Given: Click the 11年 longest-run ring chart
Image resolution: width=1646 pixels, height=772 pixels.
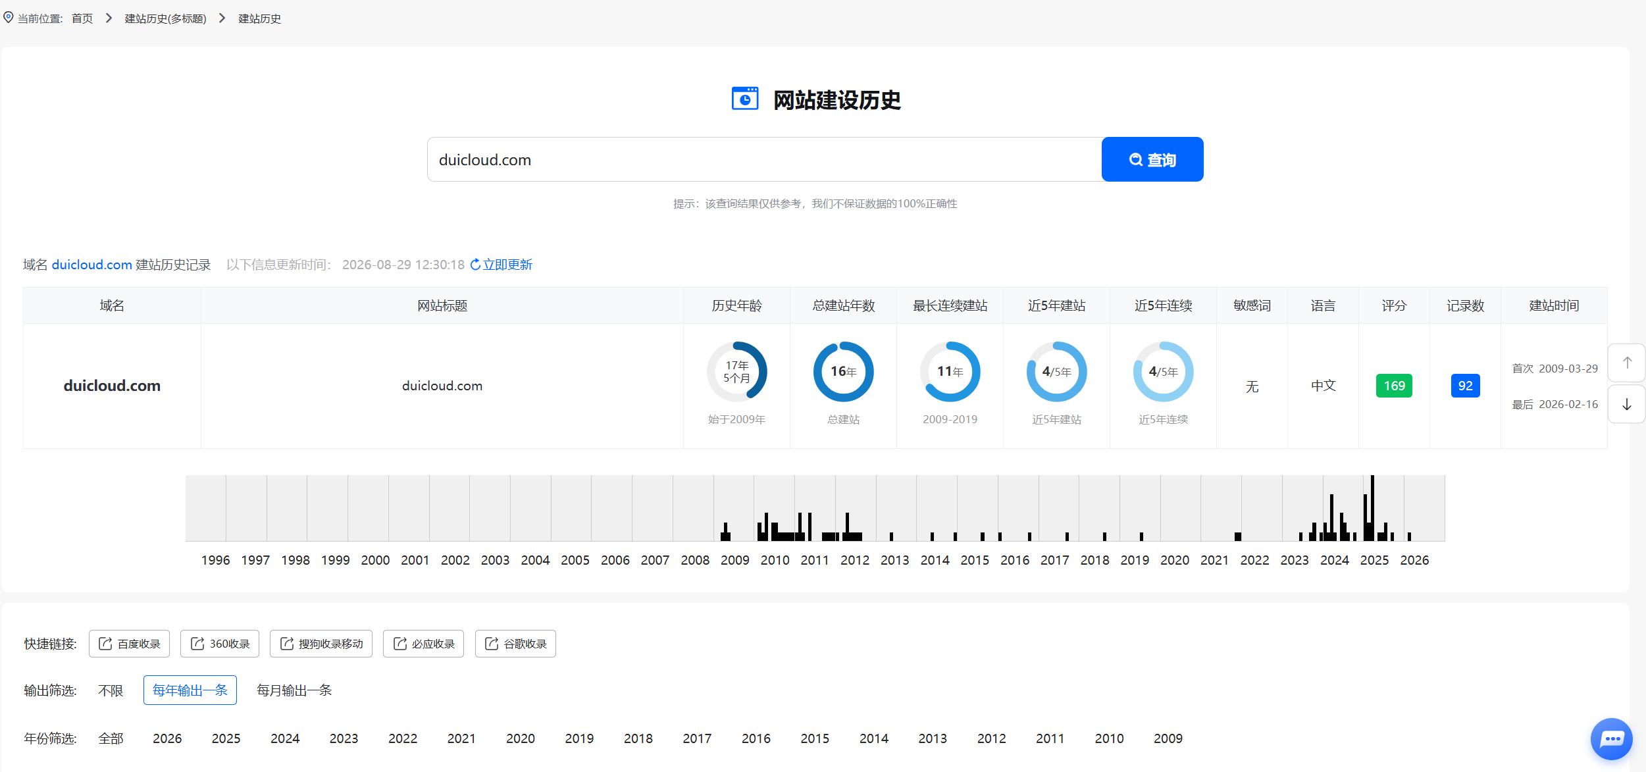Looking at the screenshot, I should [x=950, y=372].
